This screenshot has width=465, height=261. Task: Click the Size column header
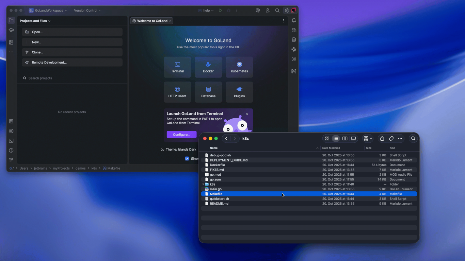369,148
